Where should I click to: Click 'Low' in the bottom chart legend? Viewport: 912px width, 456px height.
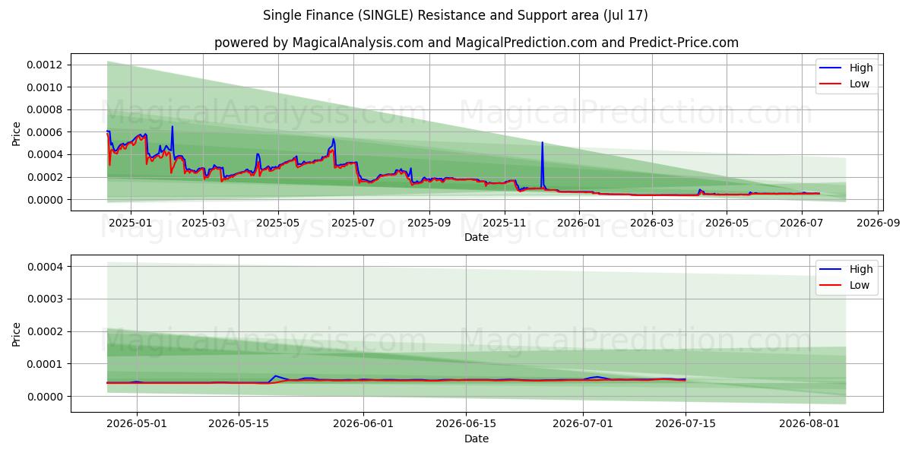(860, 286)
